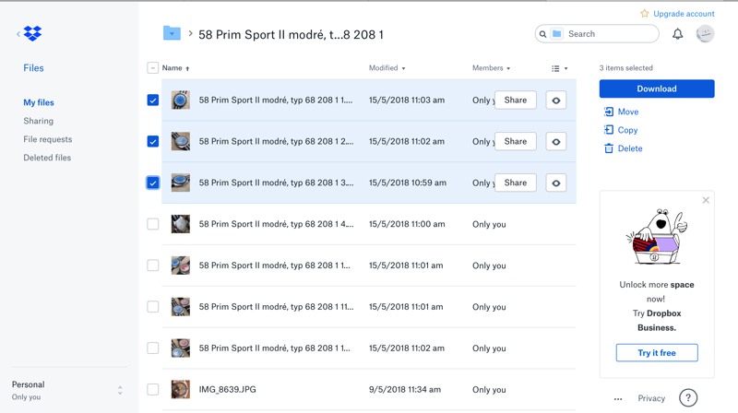Share the file modified 10:59 am
Image resolution: width=738 pixels, height=413 pixels.
click(516, 183)
